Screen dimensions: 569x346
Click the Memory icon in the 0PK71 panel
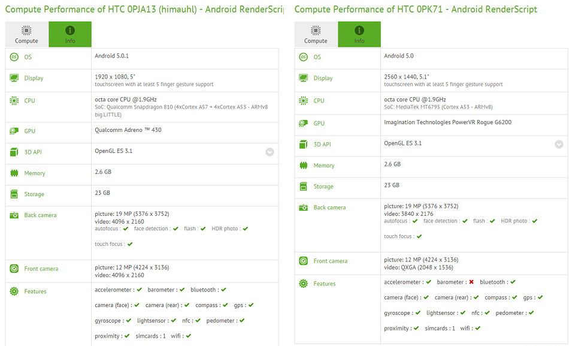[x=304, y=166]
